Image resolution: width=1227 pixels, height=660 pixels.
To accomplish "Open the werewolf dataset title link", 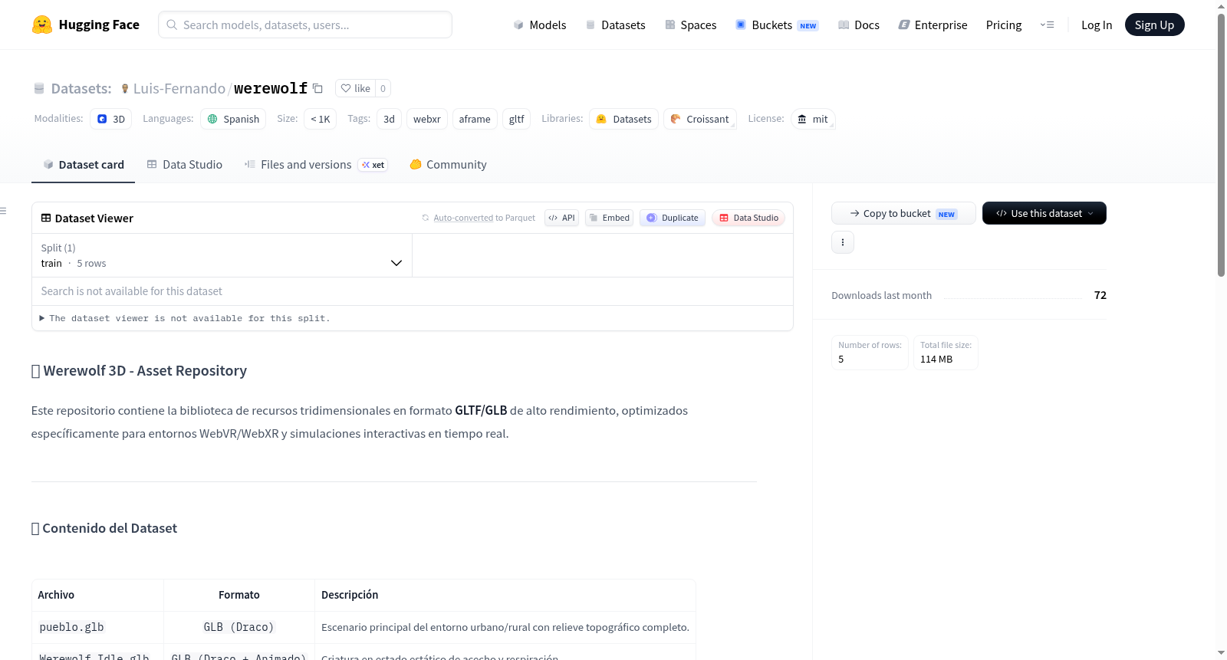I will coord(271,88).
